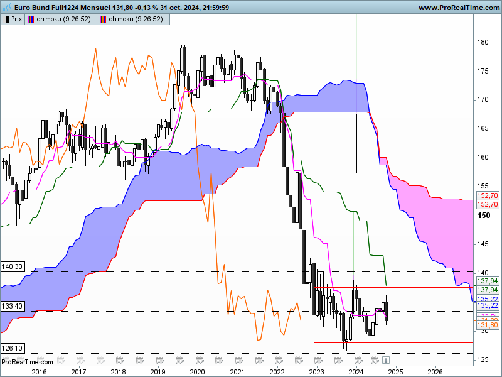
Task: Click the black Prix color swatch
Action: 8,19
